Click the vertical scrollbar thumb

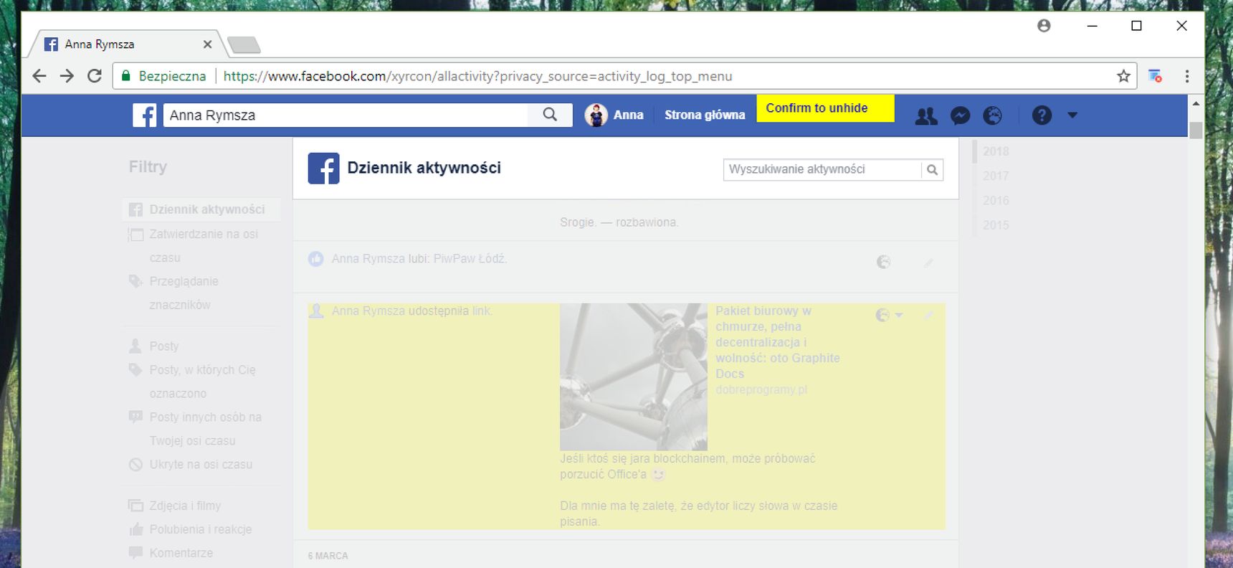(x=1196, y=131)
